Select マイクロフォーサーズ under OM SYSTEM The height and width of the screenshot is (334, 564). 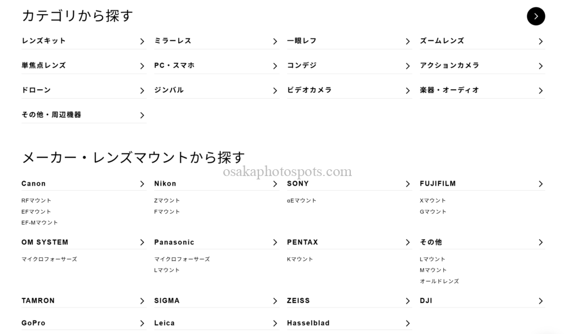point(49,259)
